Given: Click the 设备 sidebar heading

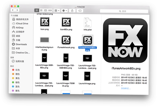Looking at the screenshot, I should pos(12,57).
